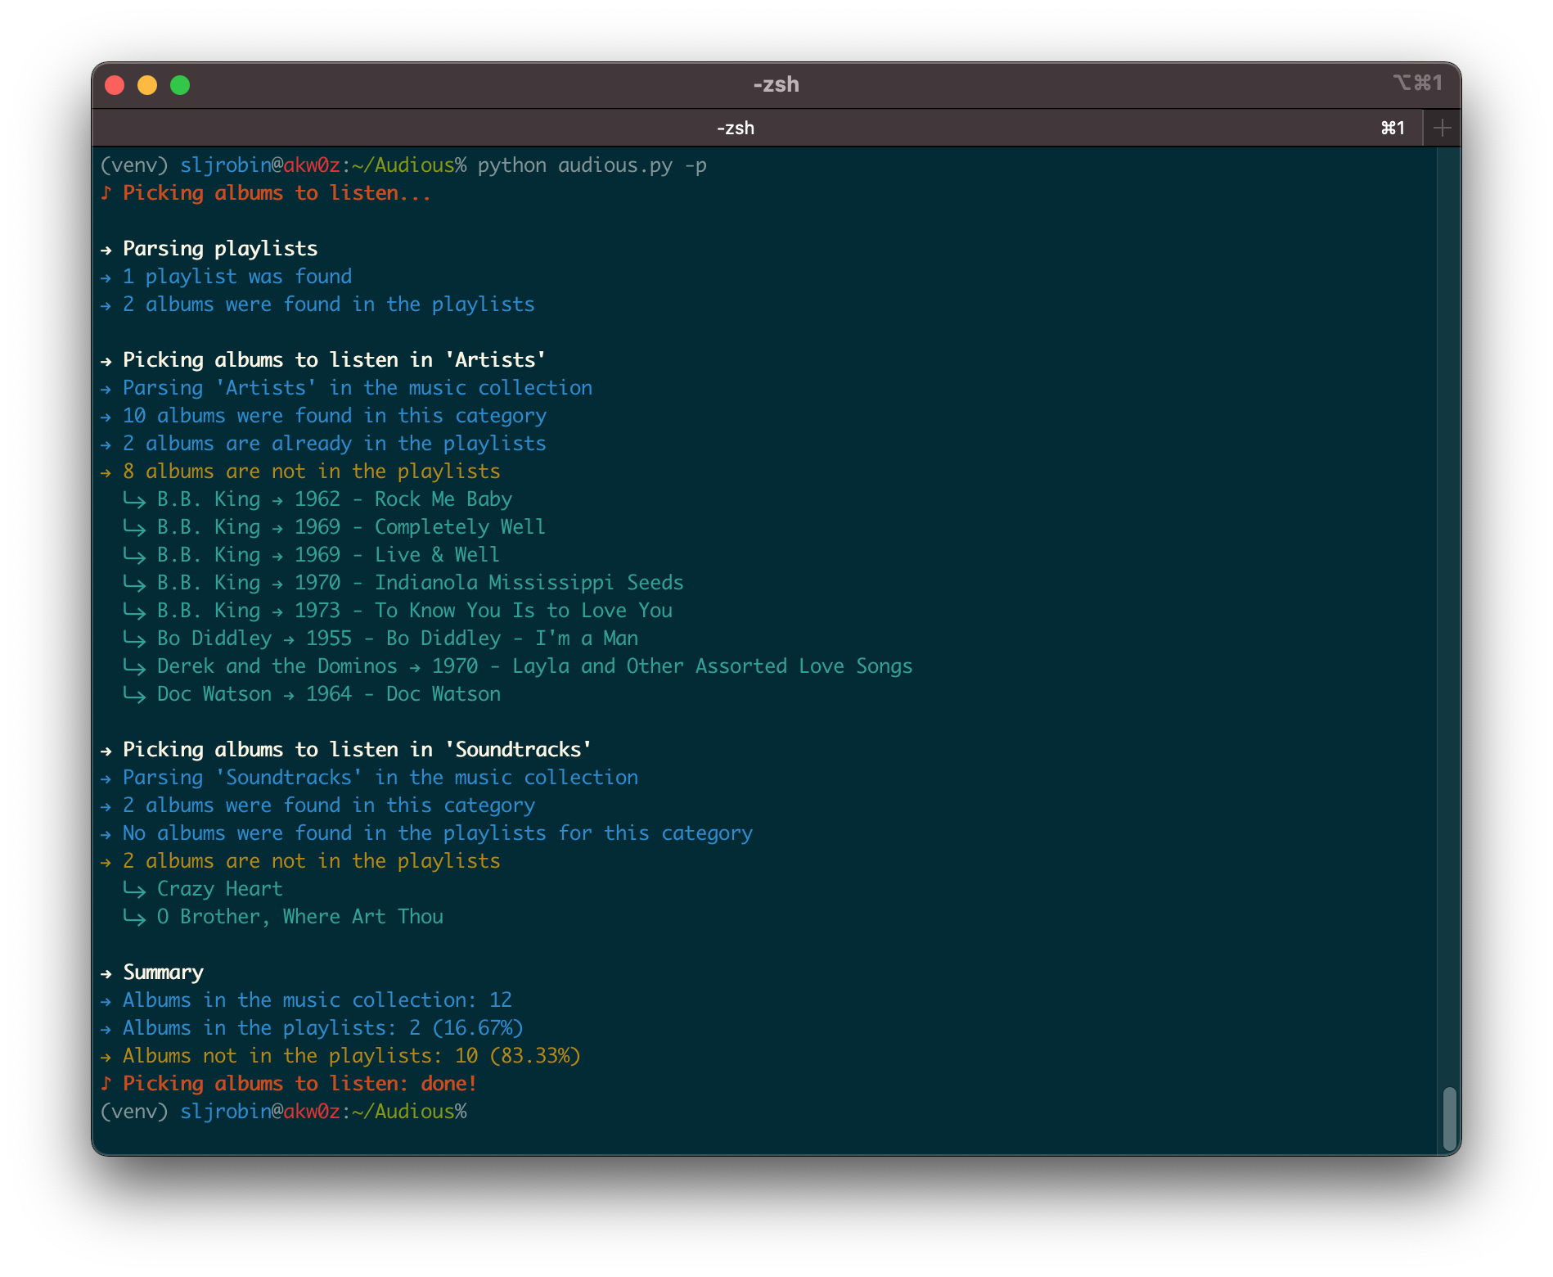The height and width of the screenshot is (1277, 1553).
Task: Click 'Layla and Other Assorted Love Songs' line
Action: (x=533, y=666)
